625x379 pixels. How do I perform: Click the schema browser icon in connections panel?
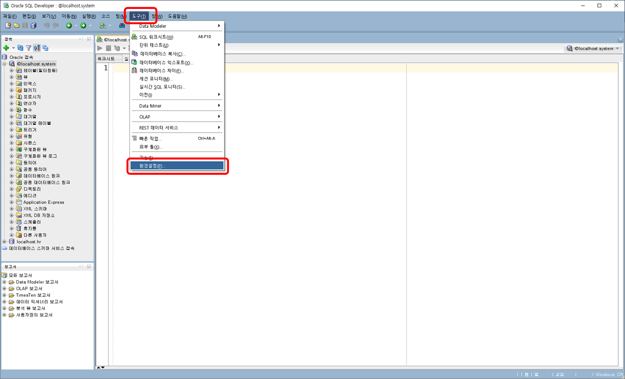click(x=45, y=48)
